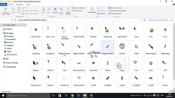Open the 'Fácil acceso' dropdown
Image resolution: width=175 pixels, height=98 pixels.
click(77, 11)
